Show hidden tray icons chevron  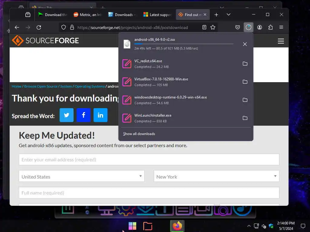[x=249, y=226]
